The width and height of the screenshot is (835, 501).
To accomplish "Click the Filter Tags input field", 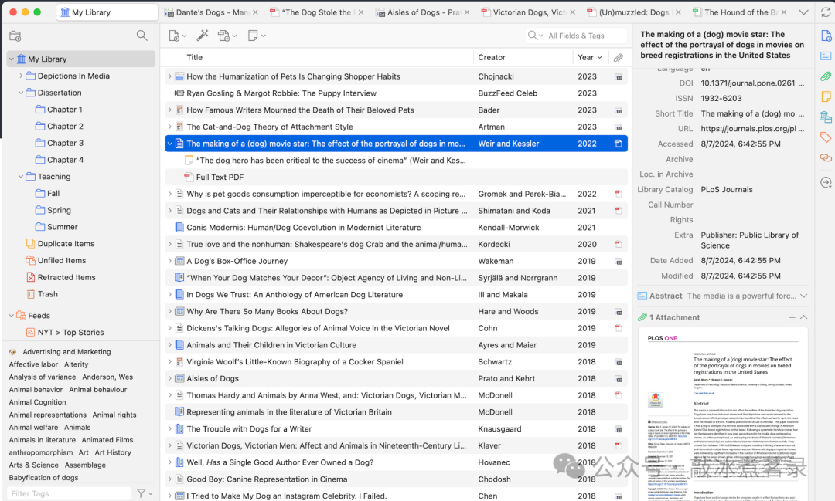I will click(69, 493).
